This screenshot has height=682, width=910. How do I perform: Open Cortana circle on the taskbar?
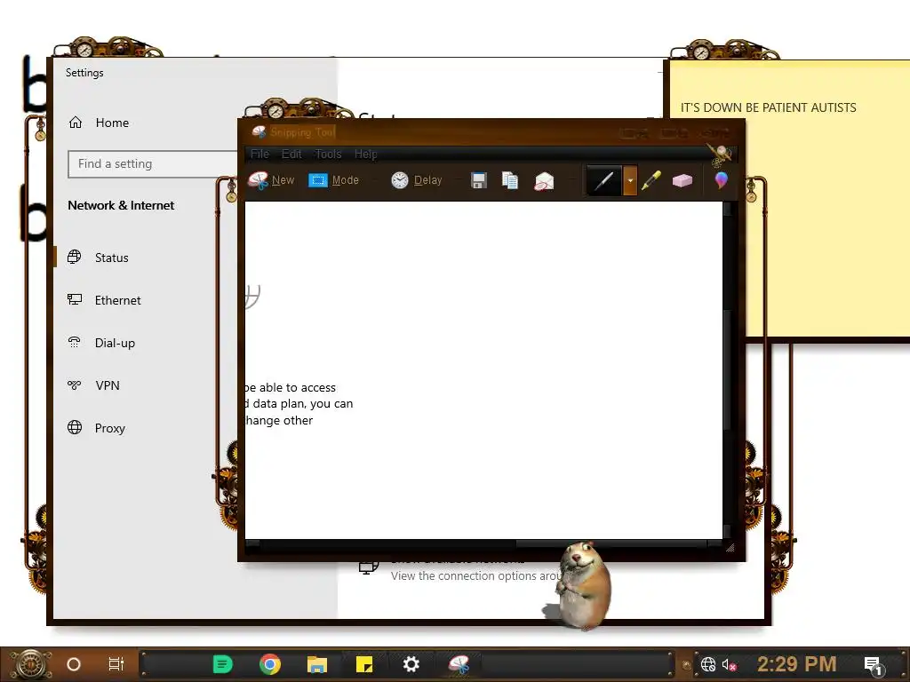73,664
